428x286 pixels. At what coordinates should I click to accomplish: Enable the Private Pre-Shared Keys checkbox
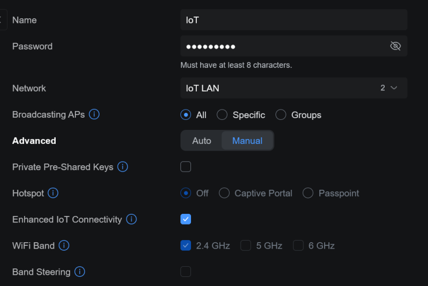186,167
